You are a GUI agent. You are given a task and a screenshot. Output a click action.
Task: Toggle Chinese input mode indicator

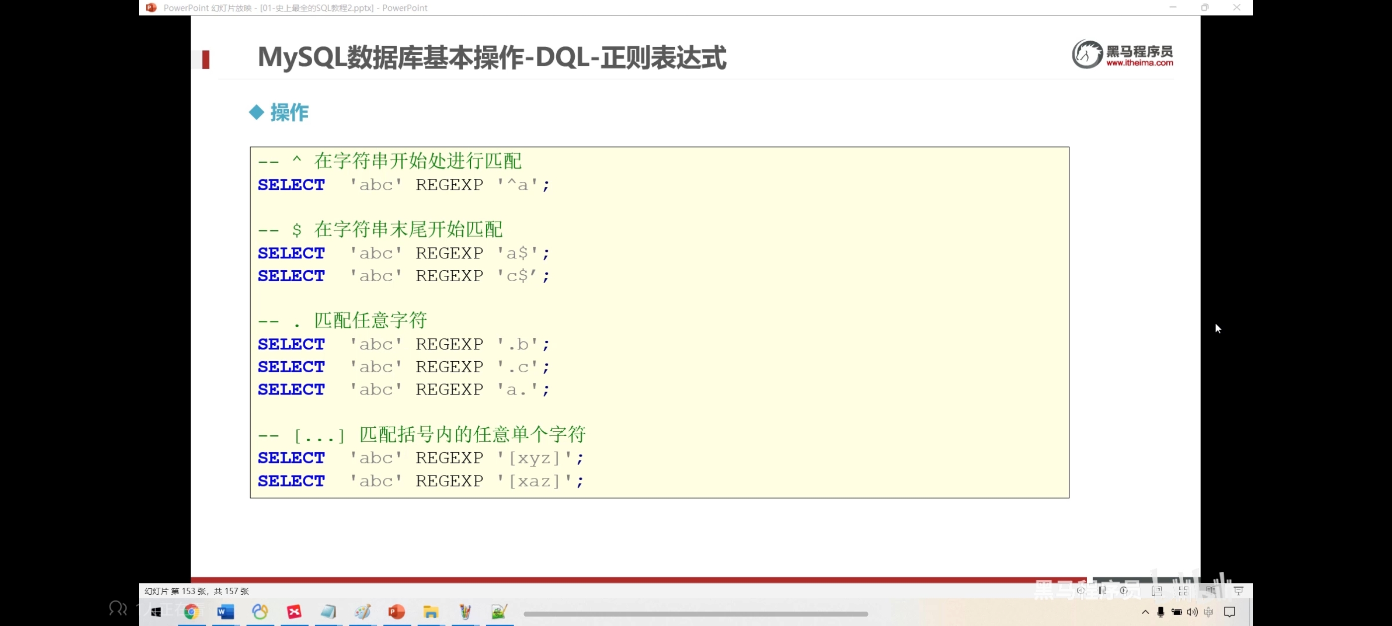1209,612
